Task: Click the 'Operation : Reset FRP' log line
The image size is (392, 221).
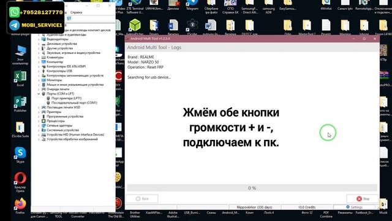Action: [x=145, y=67]
